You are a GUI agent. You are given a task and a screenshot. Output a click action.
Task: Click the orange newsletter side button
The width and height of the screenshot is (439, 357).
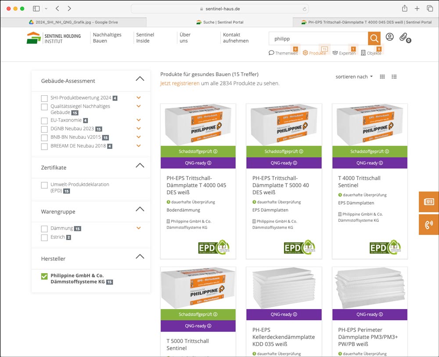(x=428, y=202)
